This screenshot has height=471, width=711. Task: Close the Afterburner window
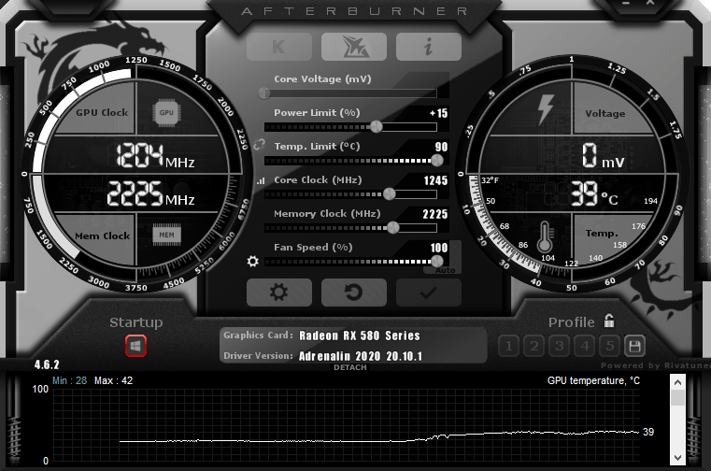[x=650, y=2]
